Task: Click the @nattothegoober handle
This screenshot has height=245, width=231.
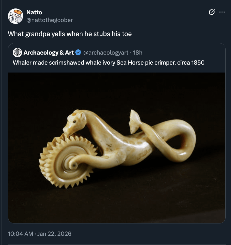Action: (x=49, y=20)
